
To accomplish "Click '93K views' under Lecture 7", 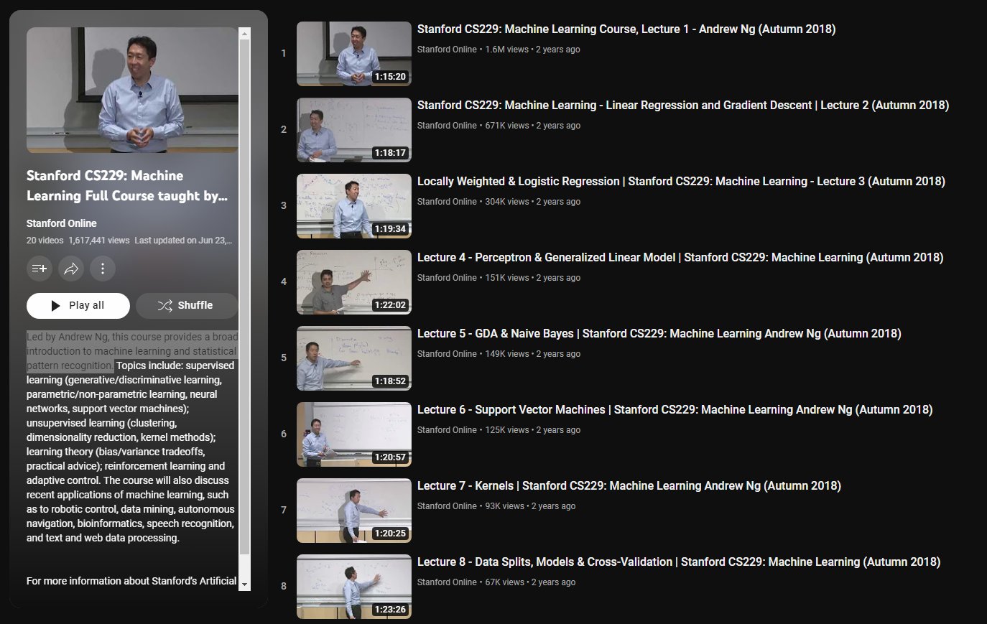I will coord(504,506).
